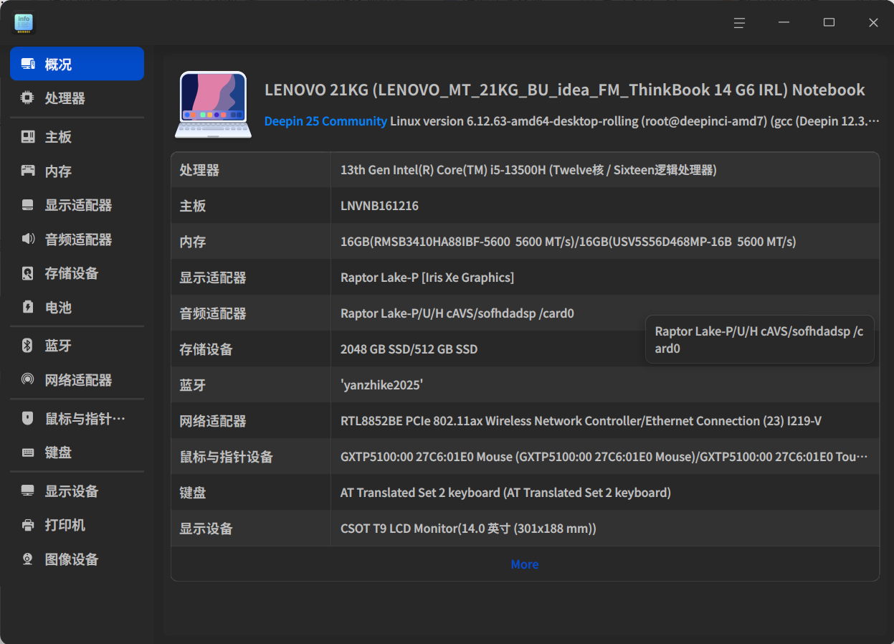Click the 网络适配器 network icon
Image resolution: width=894 pixels, height=644 pixels.
28,379
